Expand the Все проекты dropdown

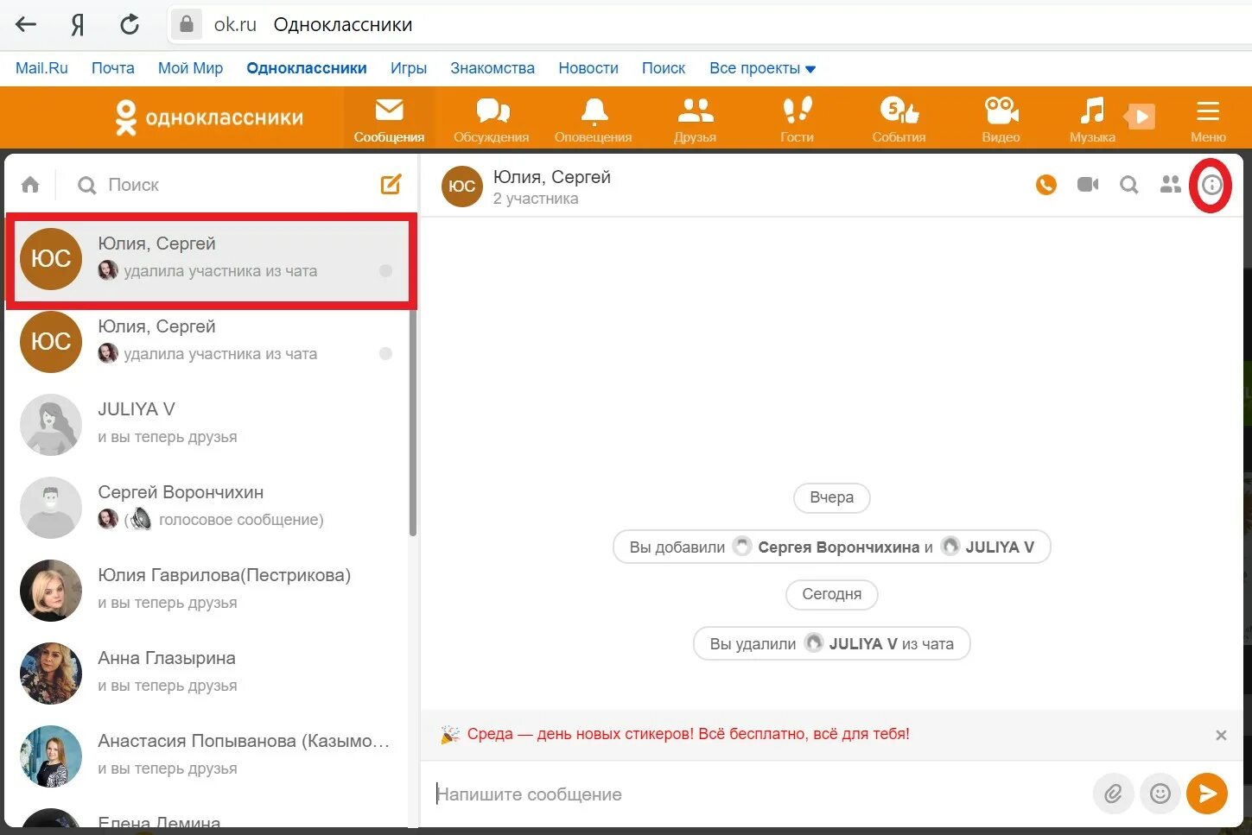pos(762,68)
